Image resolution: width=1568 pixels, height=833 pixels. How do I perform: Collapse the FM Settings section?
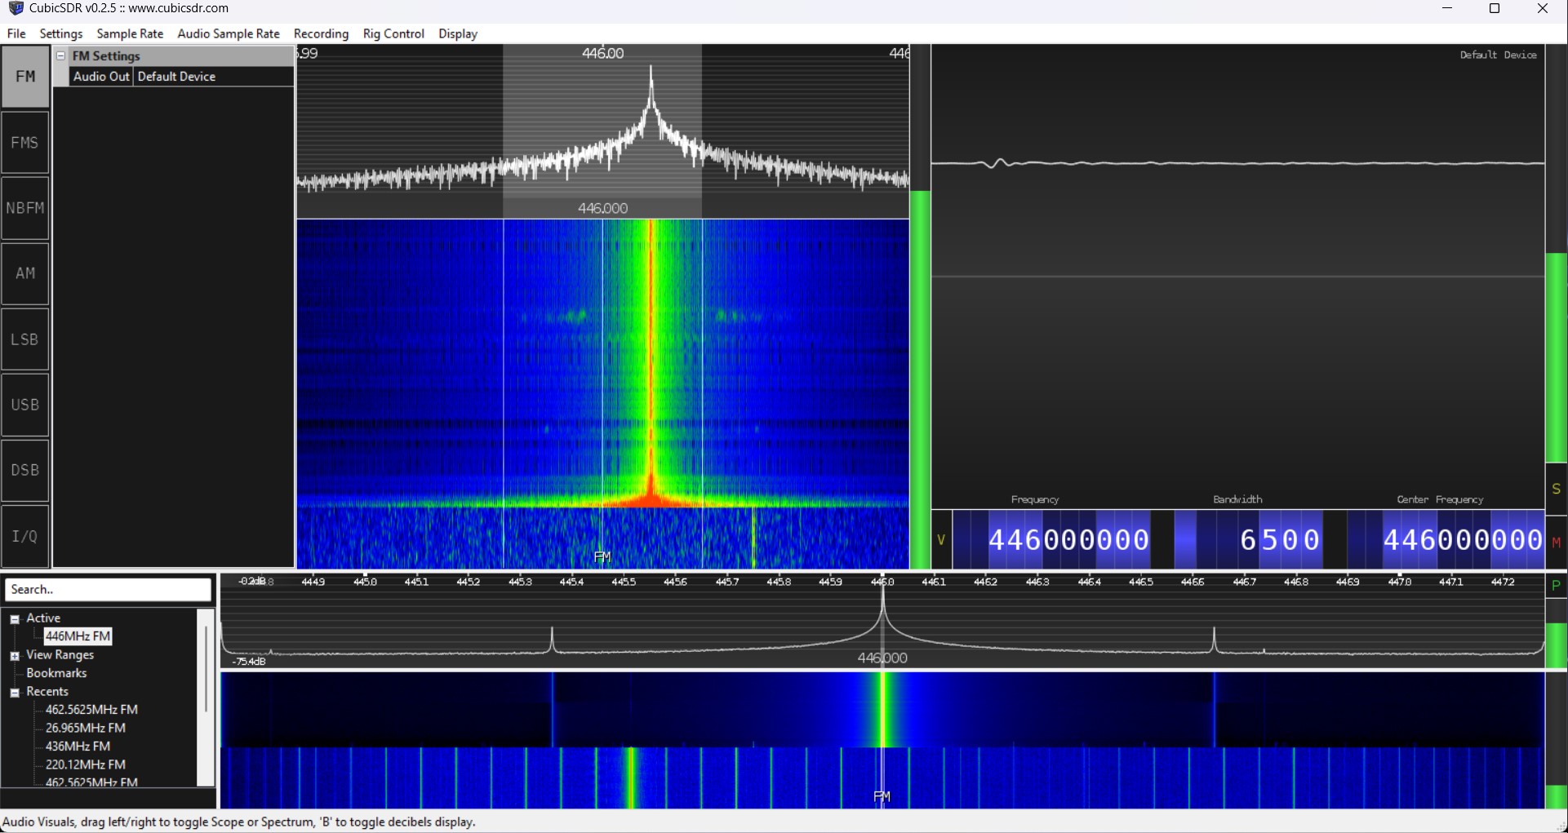[x=61, y=55]
